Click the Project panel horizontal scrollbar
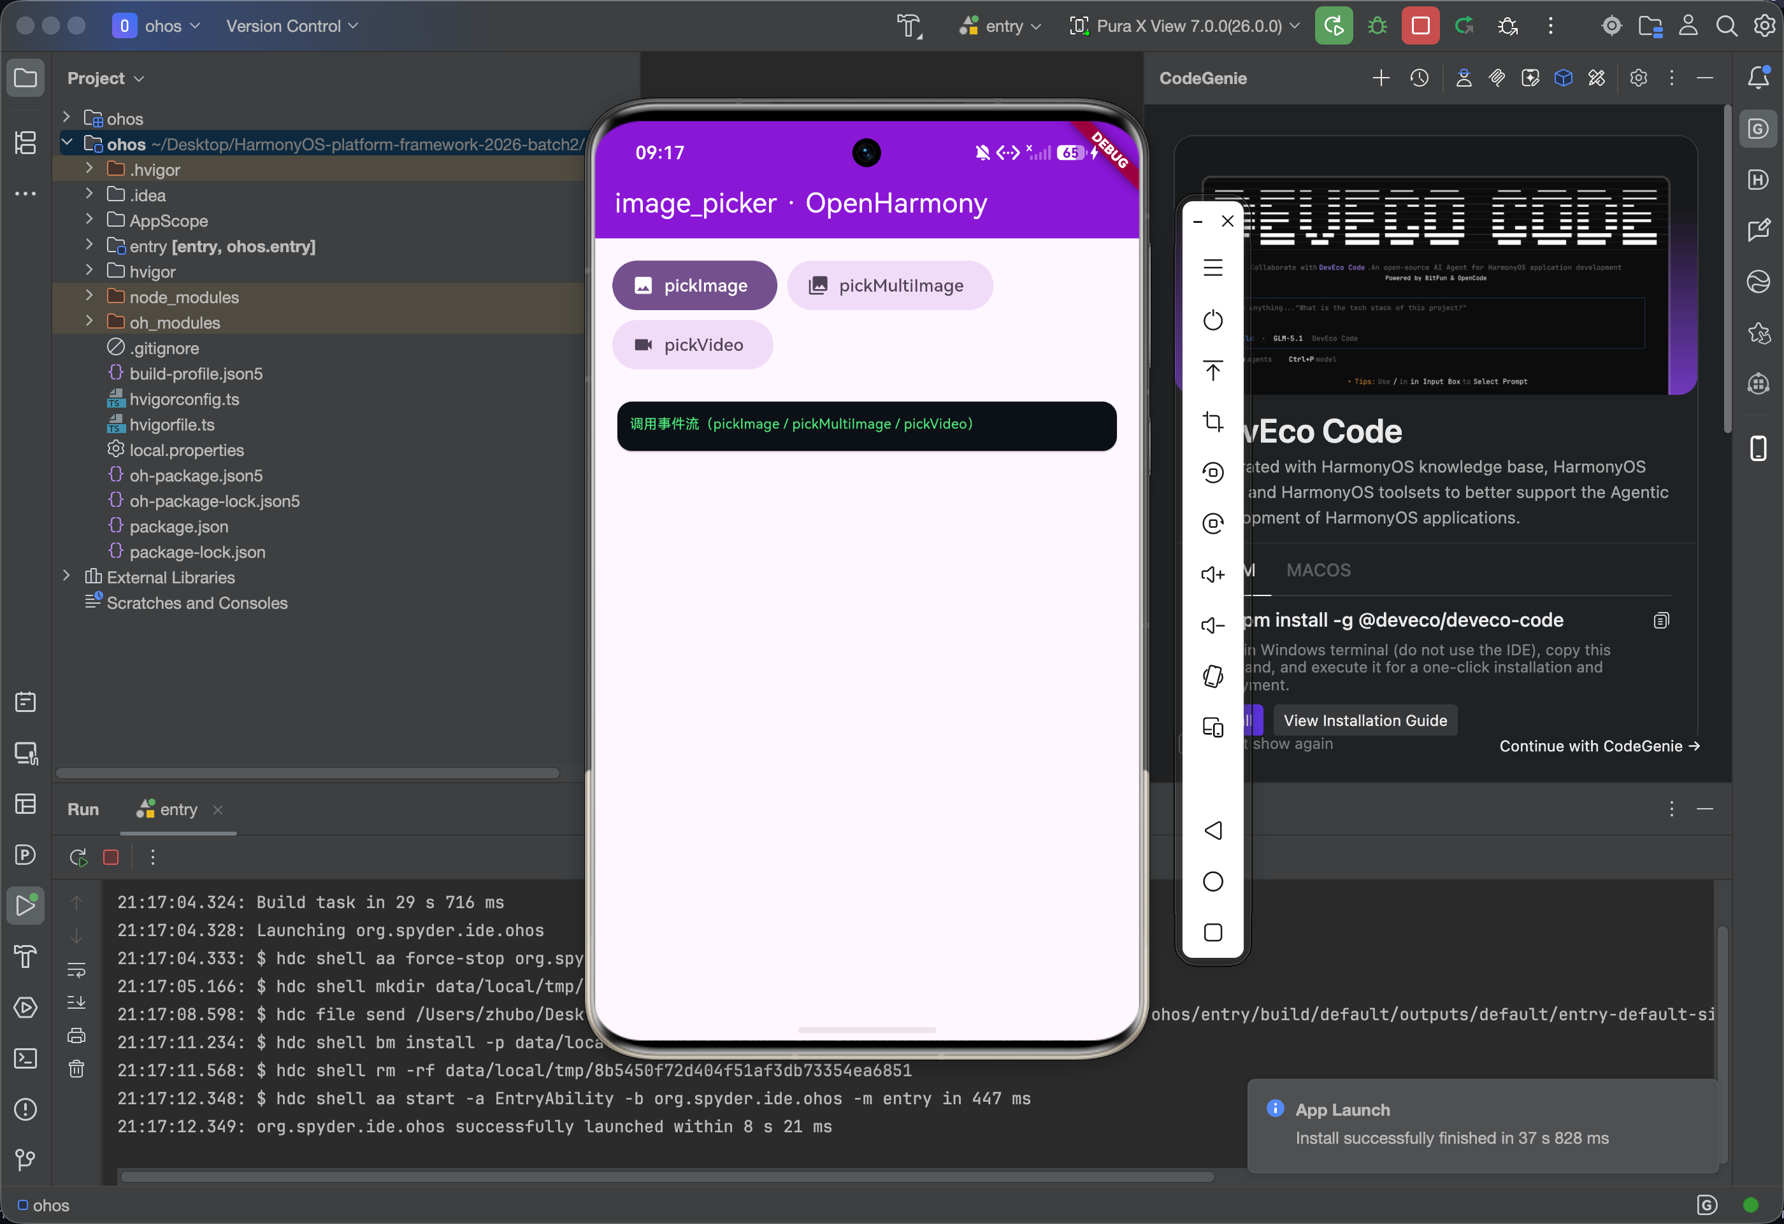Screen dimensions: 1784x1224 [308, 772]
